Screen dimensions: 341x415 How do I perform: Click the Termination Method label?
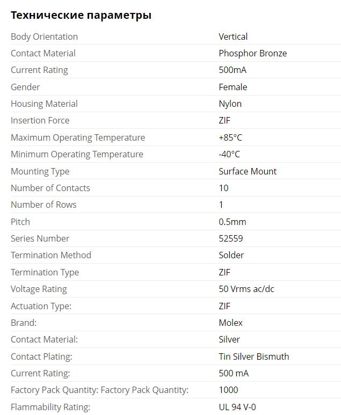(x=51, y=255)
